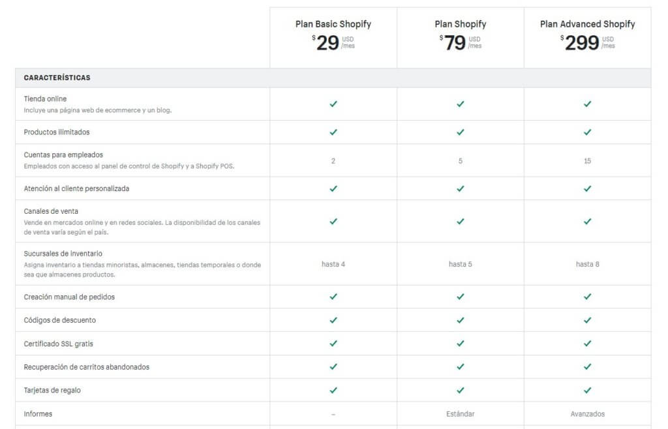Image resolution: width=668 pixels, height=429 pixels.
Task: Click the hasta 4 inventory value
Action: [x=333, y=264]
